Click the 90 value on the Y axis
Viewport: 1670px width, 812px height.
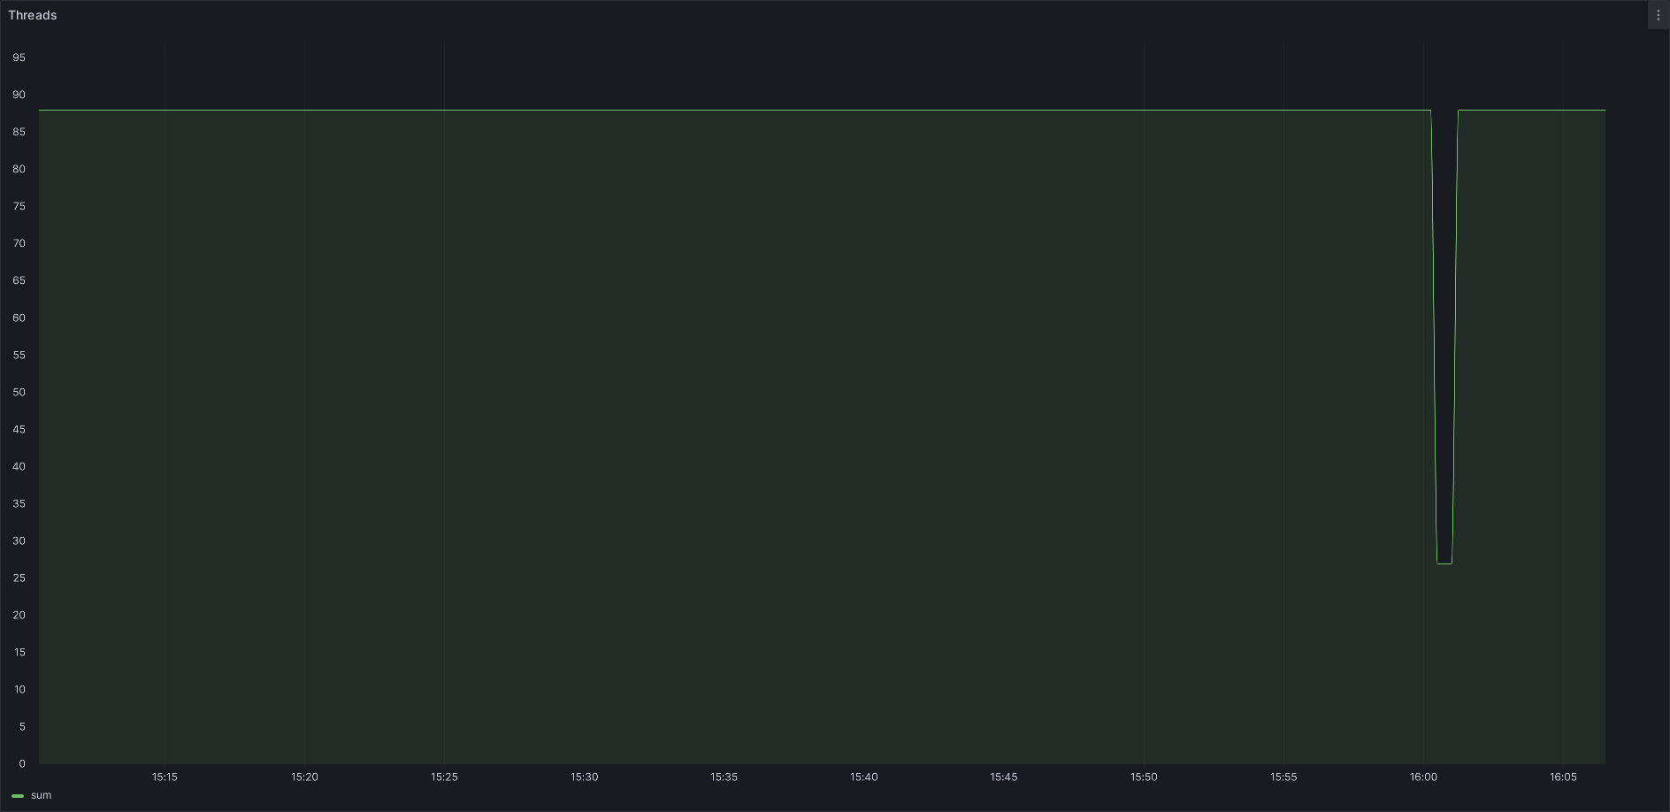(19, 95)
